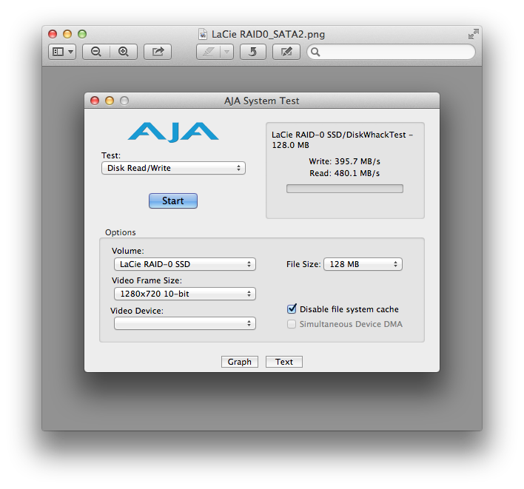The width and height of the screenshot is (524, 489).
Task: Click the Options group label
Action: [x=121, y=232]
